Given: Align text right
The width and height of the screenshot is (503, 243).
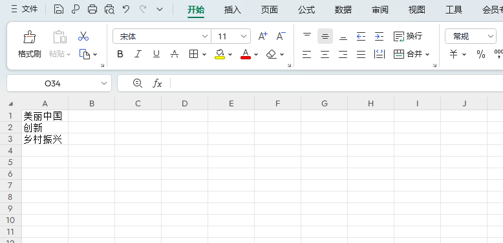Looking at the screenshot, I should click(x=343, y=55).
